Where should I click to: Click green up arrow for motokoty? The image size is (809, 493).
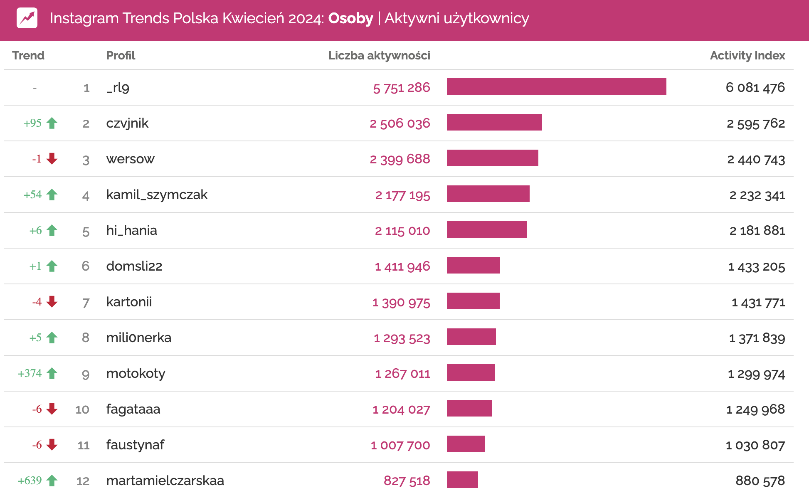[52, 373]
